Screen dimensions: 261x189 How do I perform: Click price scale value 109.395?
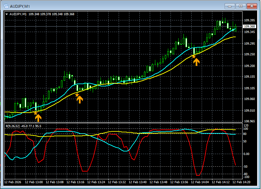click(249, 20)
